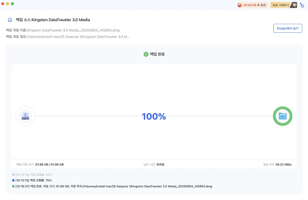Image resolution: width=308 pixels, height=200 pixels.
Task: Select the 백업 완료 log line at 15:16:37
Action: pos(114,186)
